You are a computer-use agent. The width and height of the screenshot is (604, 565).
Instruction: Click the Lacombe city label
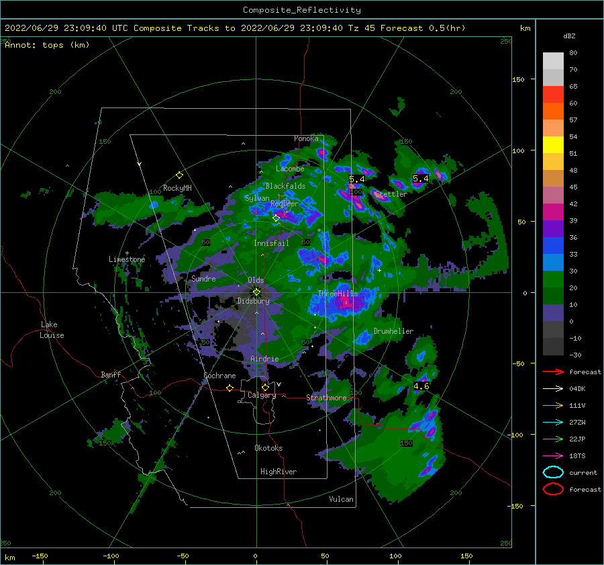290,169
